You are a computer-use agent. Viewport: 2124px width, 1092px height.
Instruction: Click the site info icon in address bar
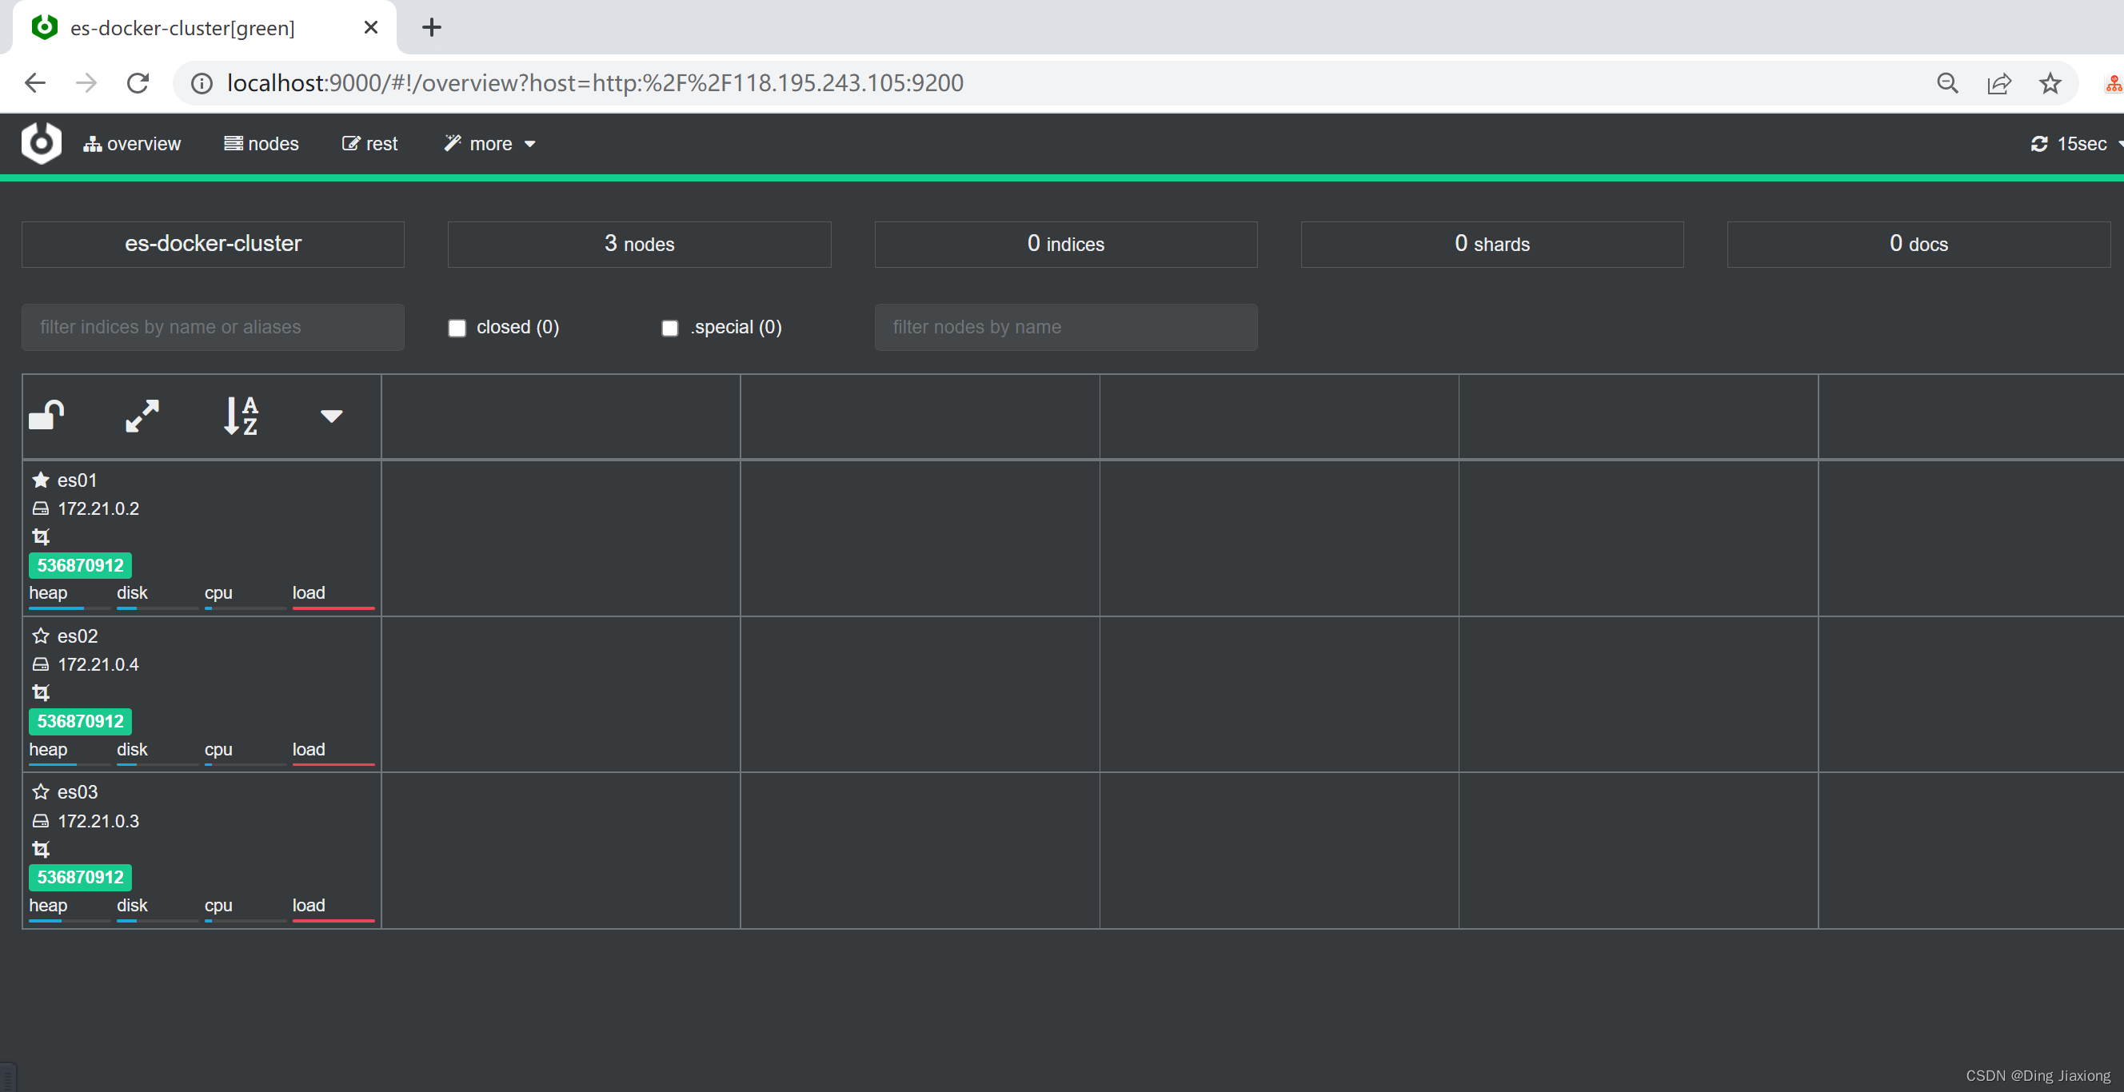[x=202, y=83]
